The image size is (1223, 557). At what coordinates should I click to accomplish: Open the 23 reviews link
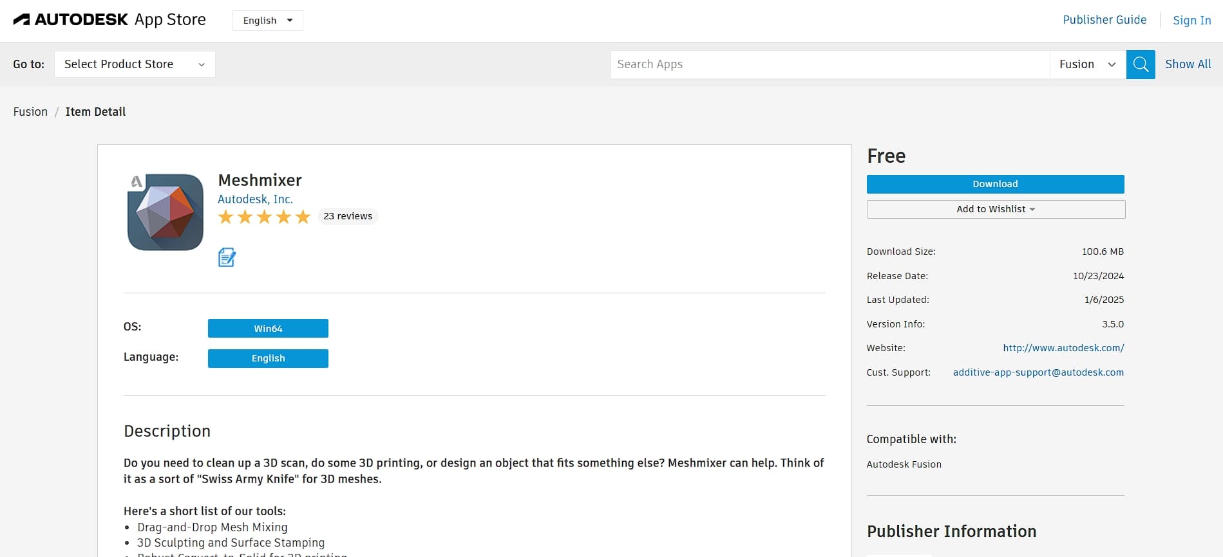348,216
